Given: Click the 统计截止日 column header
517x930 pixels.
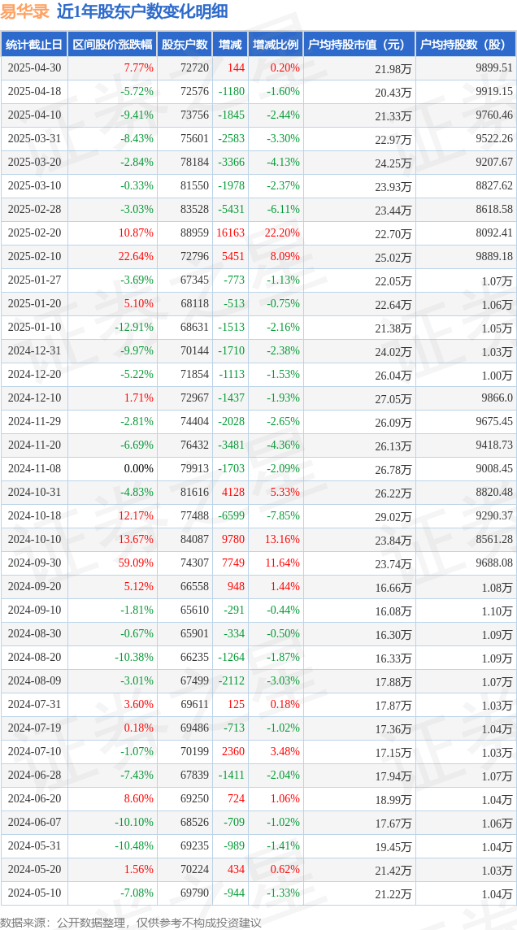Looking at the screenshot, I should pyautogui.click(x=34, y=45).
